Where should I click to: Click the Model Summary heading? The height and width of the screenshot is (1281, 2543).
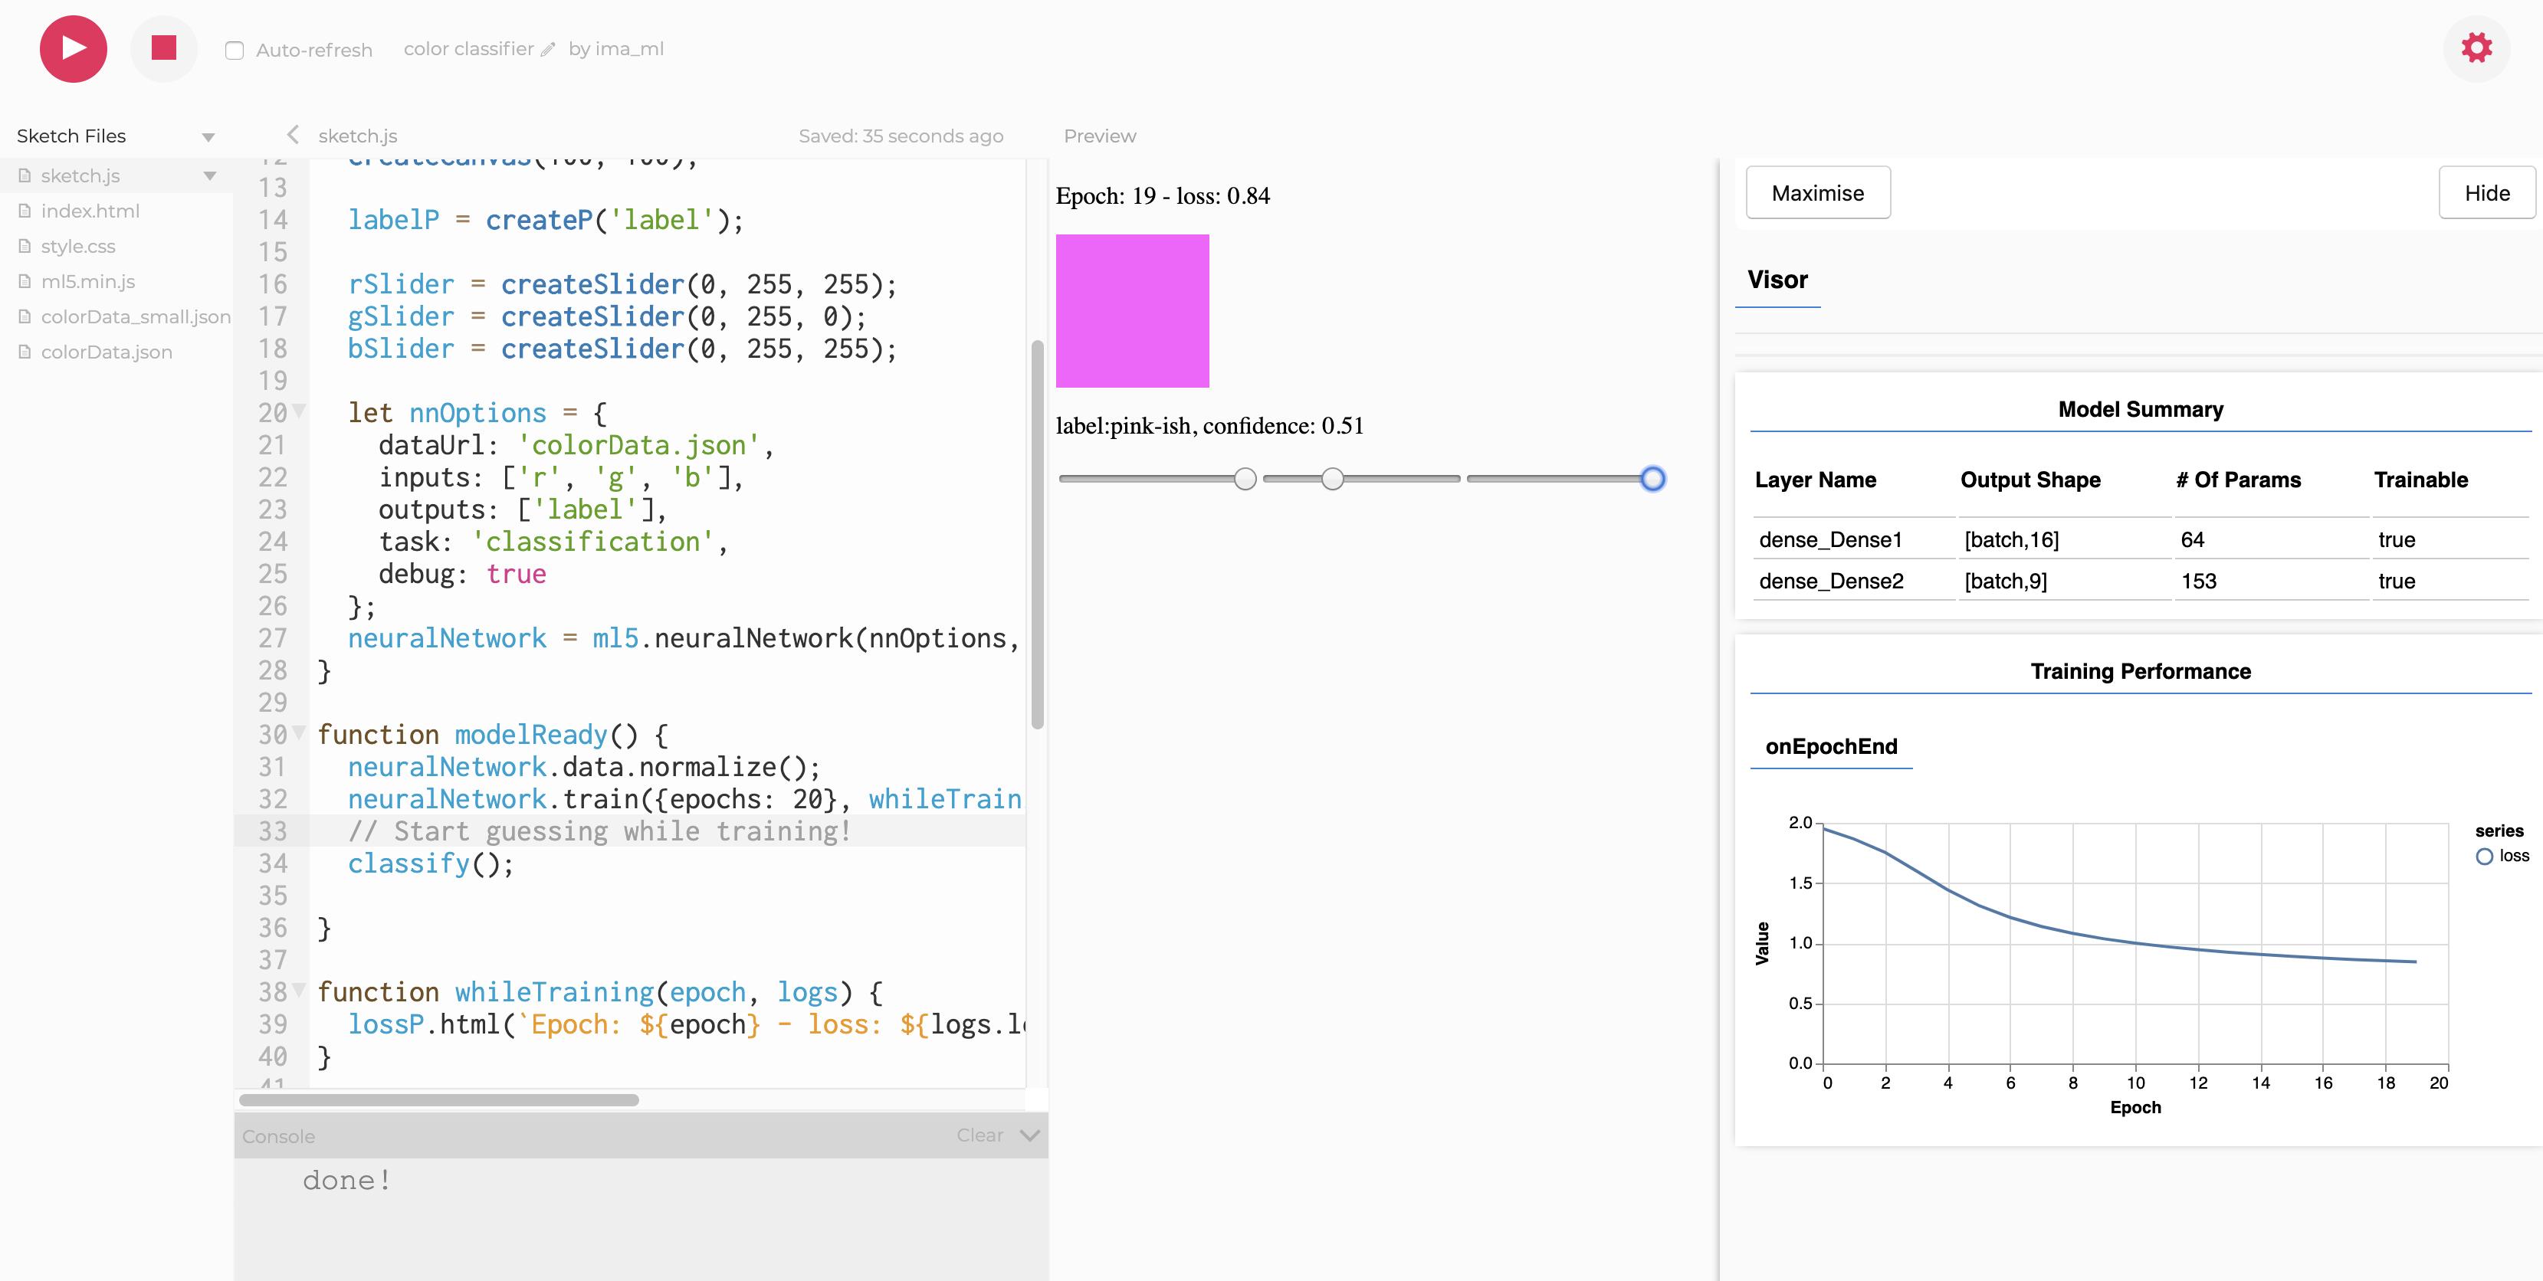point(2140,410)
